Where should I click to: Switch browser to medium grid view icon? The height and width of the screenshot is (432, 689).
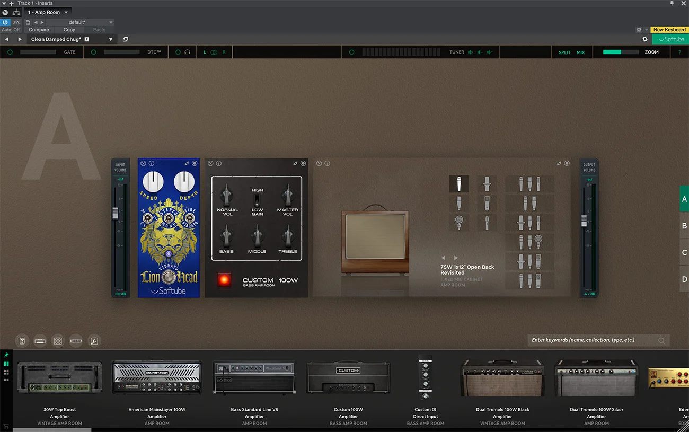(6, 373)
